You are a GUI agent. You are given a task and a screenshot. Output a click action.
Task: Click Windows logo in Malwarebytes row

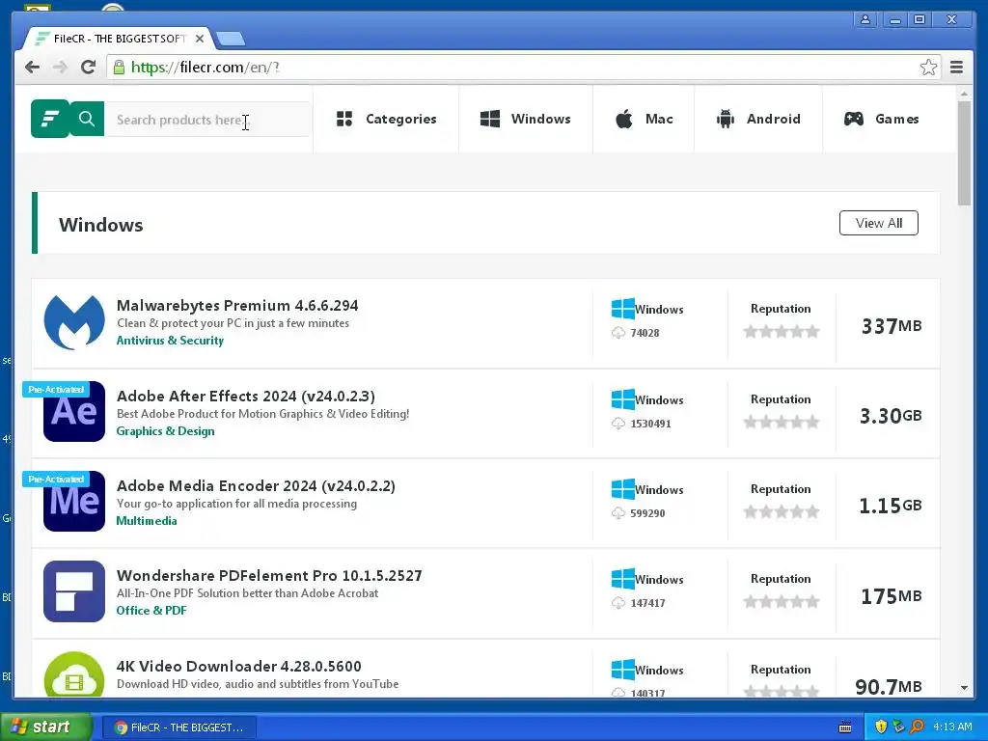623,309
